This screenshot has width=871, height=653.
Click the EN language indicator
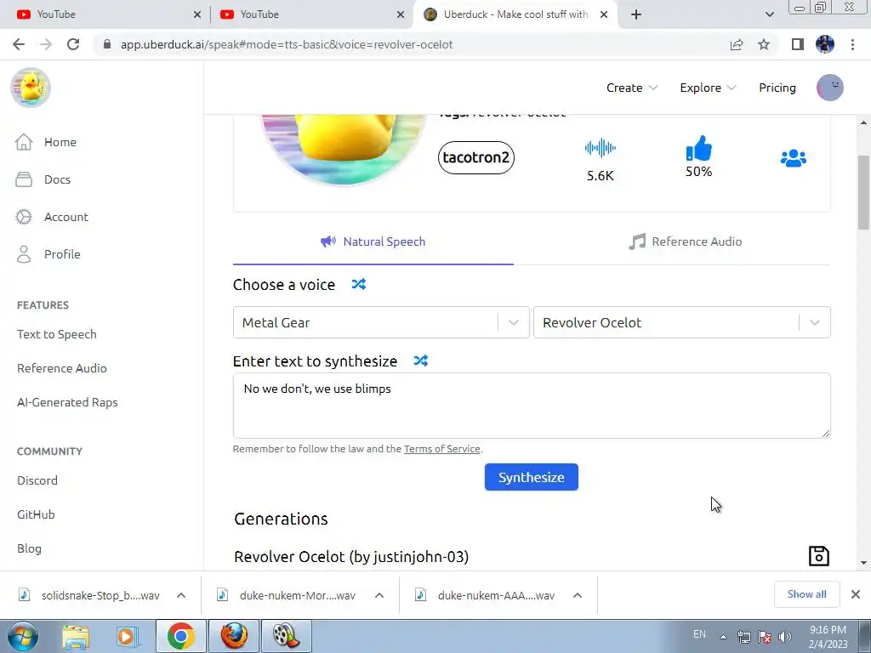(x=699, y=634)
